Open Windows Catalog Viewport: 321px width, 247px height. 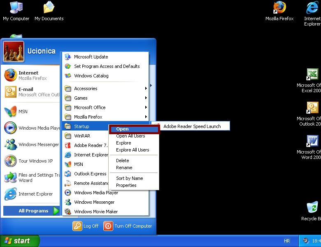pos(105,76)
